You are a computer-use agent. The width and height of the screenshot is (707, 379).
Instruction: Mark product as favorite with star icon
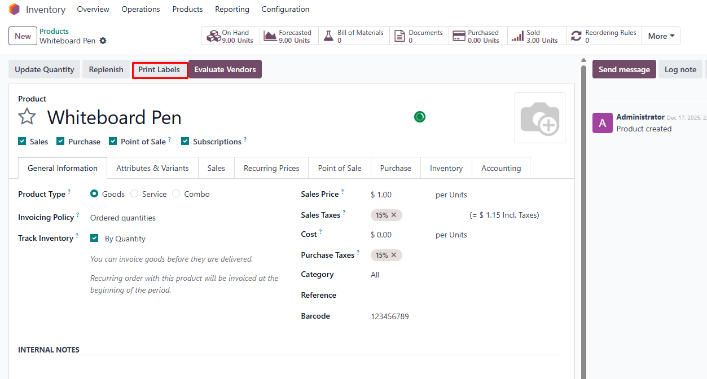(27, 117)
